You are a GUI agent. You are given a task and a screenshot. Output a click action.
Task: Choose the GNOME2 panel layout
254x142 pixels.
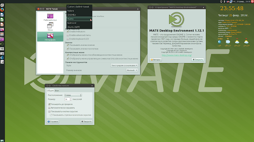79,15
